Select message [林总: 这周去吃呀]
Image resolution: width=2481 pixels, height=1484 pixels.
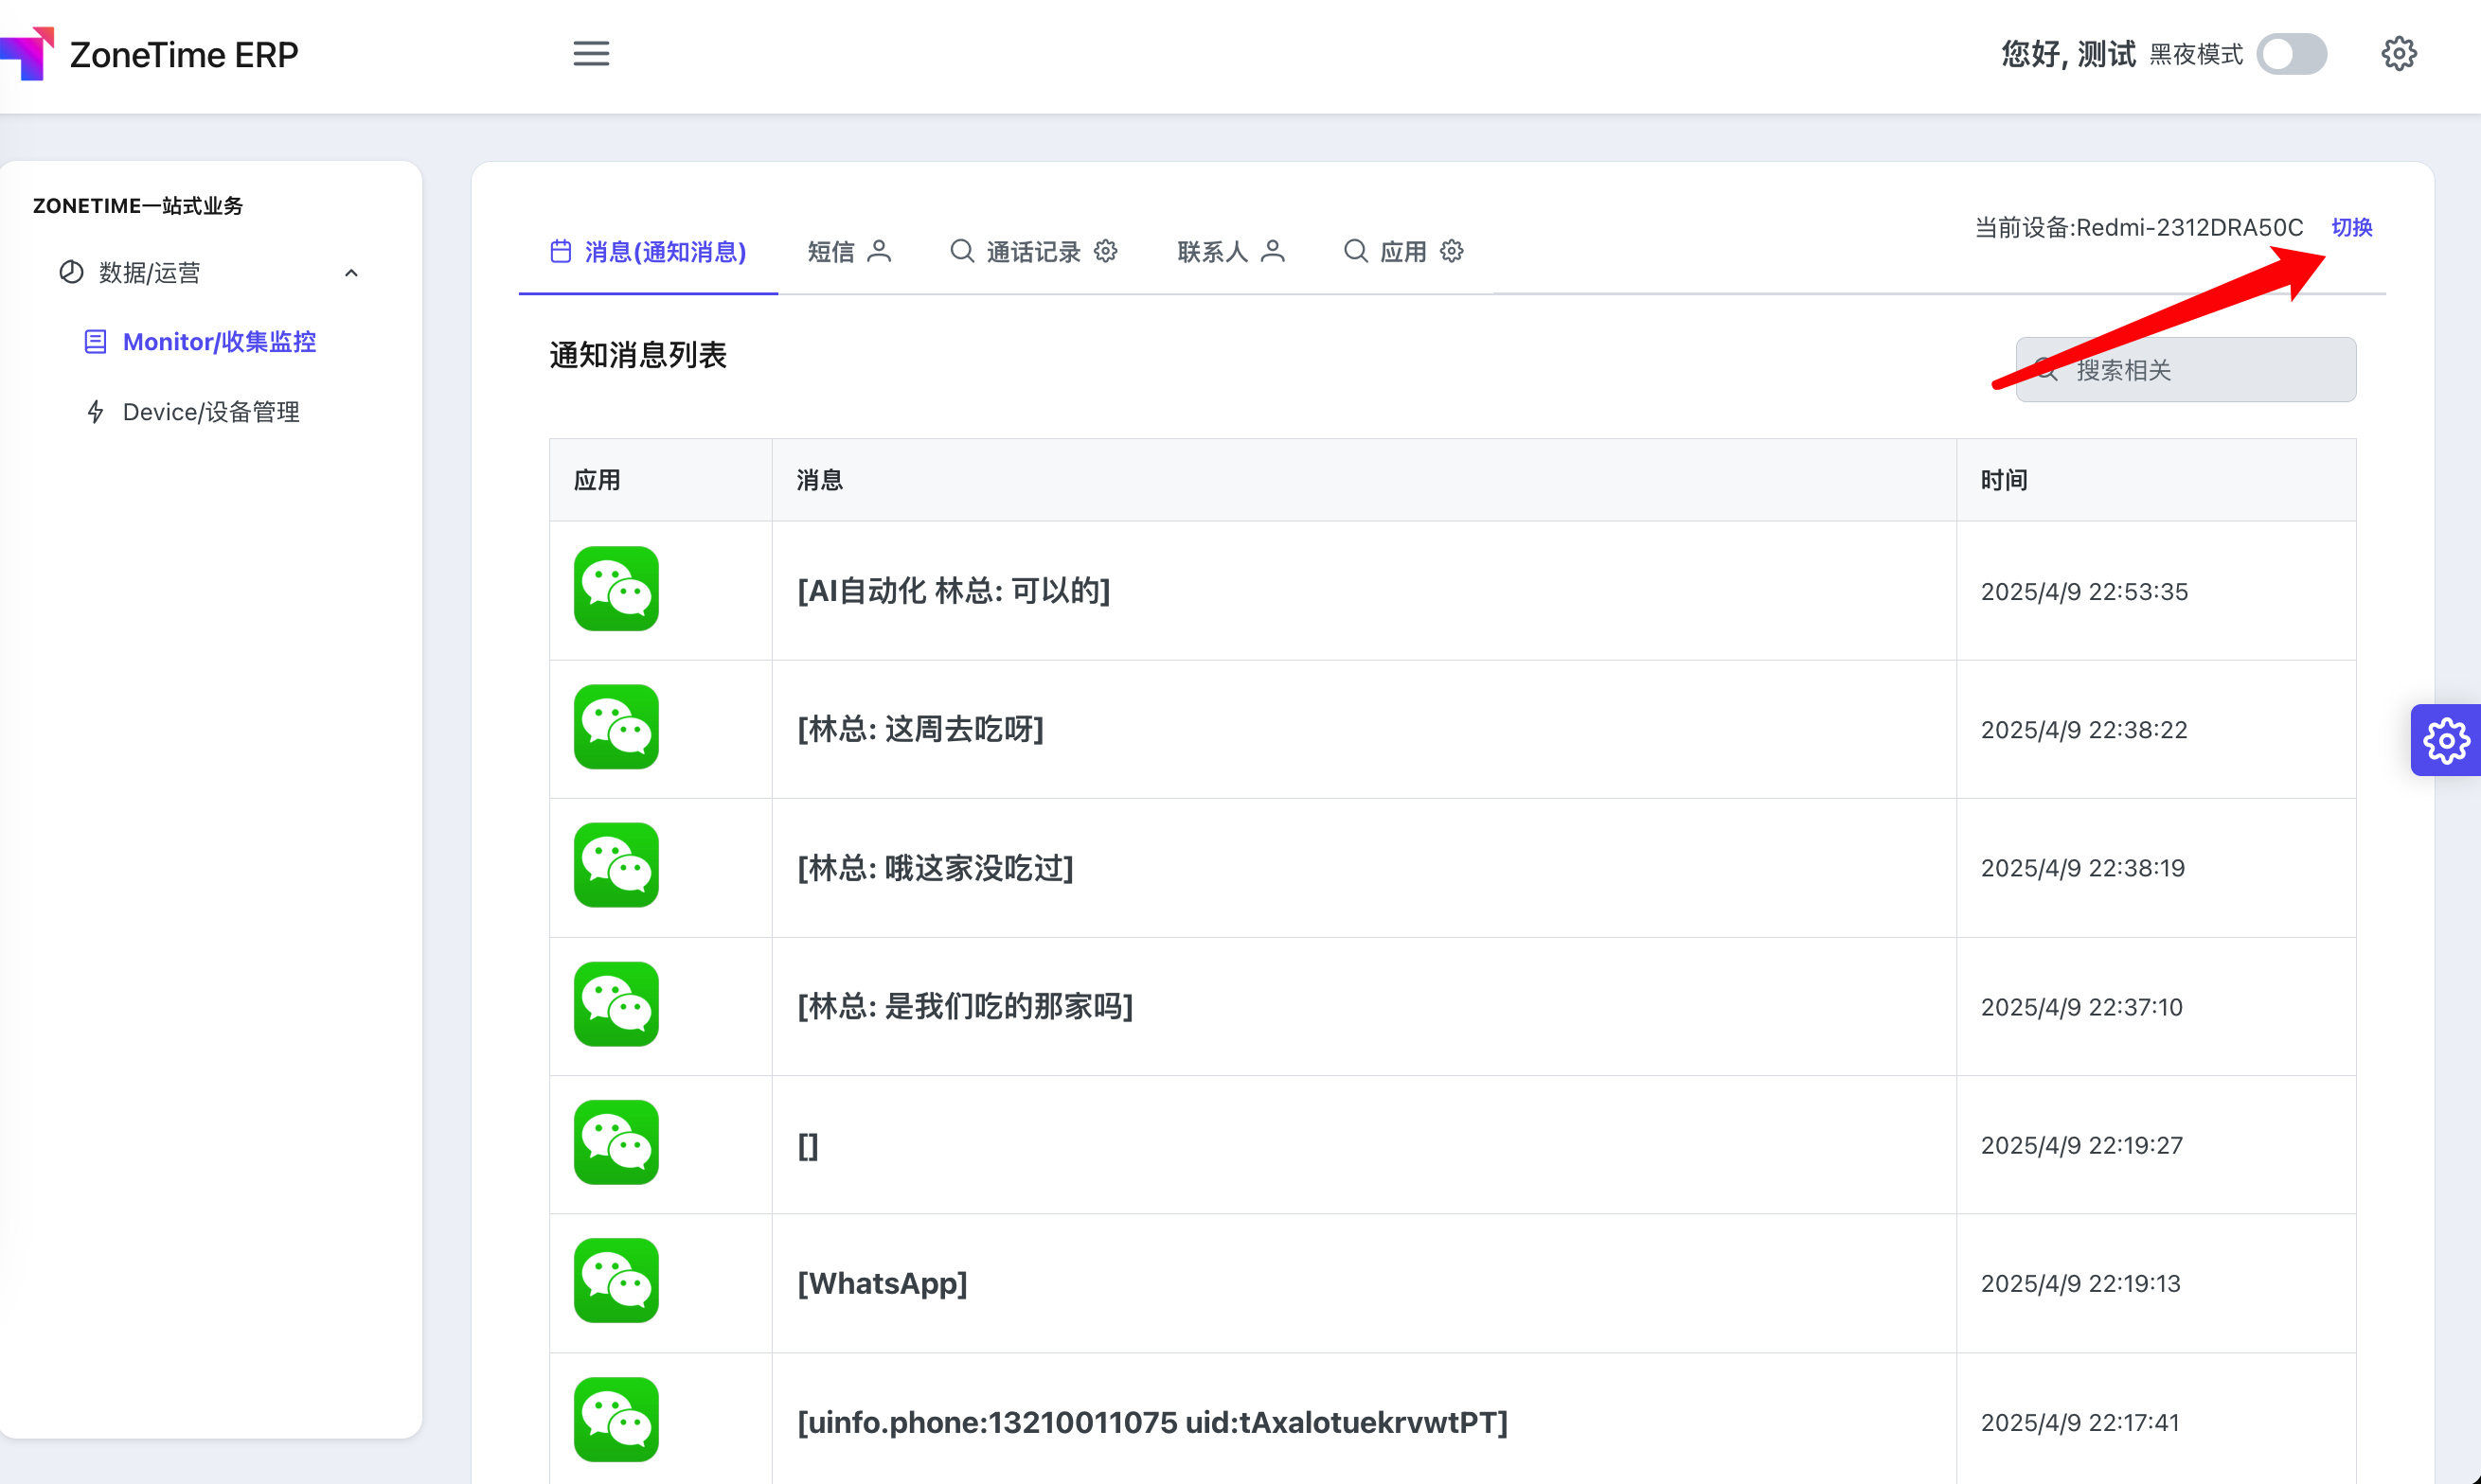coord(920,729)
